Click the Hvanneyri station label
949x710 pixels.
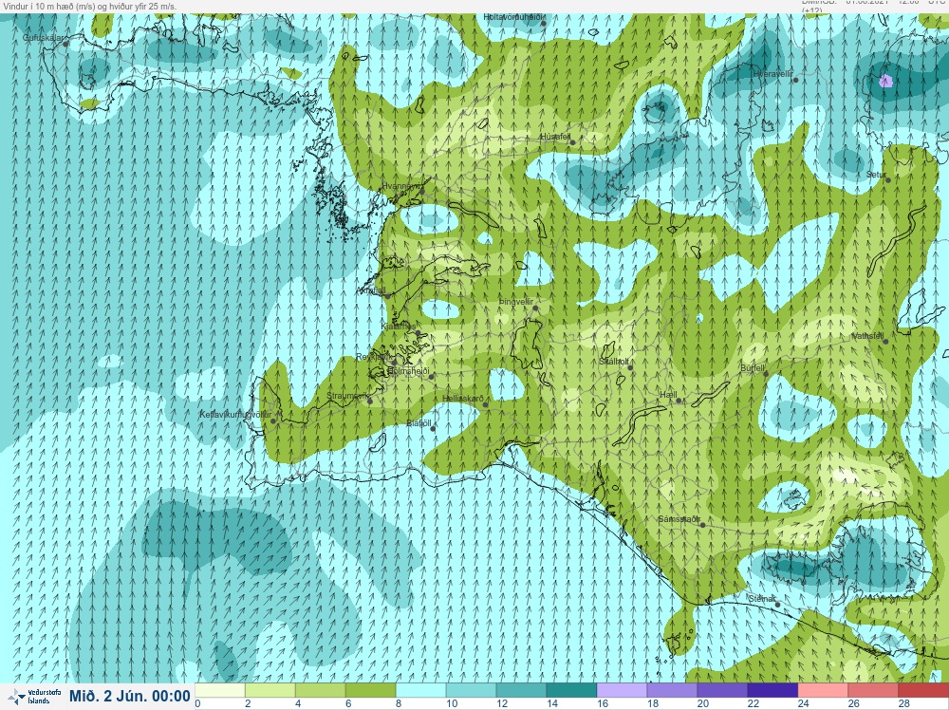[x=400, y=186]
